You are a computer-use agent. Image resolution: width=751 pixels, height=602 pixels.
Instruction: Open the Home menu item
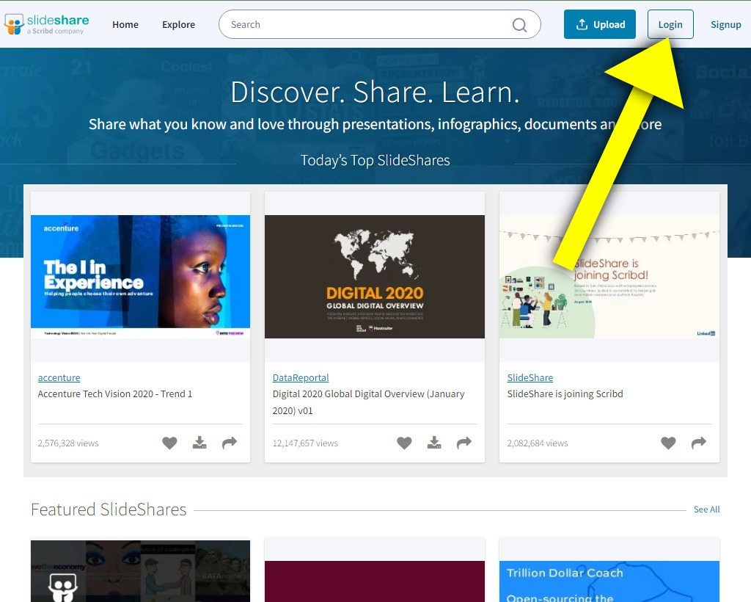tap(125, 24)
